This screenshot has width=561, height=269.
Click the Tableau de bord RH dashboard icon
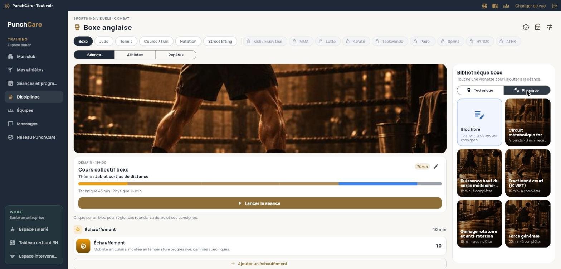13,243
